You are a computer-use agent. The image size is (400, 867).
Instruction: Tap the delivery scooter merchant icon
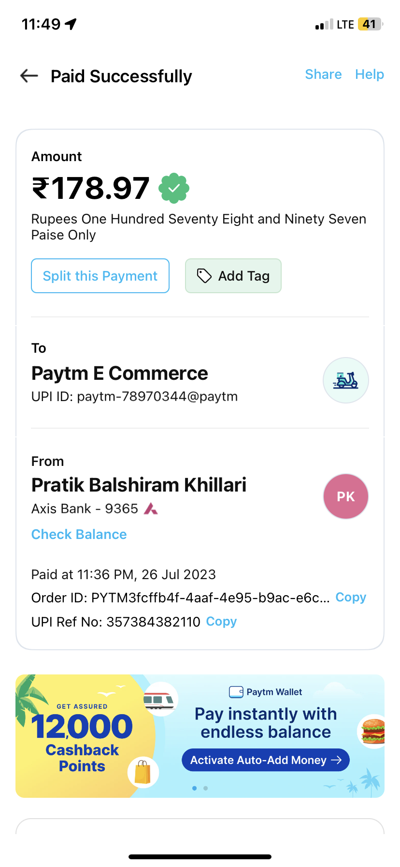click(345, 380)
